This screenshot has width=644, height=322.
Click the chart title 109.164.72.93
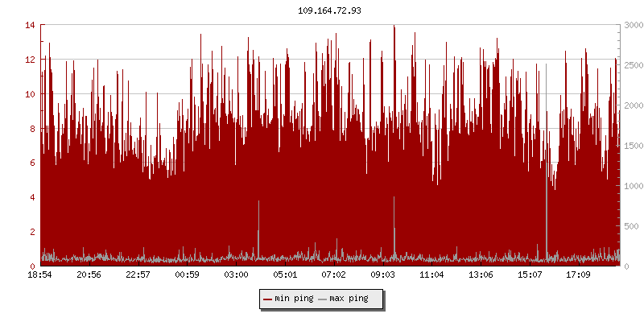point(323,10)
